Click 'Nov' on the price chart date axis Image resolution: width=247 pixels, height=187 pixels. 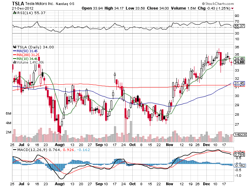coord(169,145)
